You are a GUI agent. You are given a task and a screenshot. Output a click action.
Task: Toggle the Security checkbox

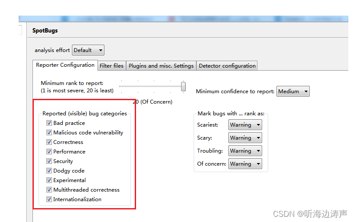pyautogui.click(x=49, y=161)
